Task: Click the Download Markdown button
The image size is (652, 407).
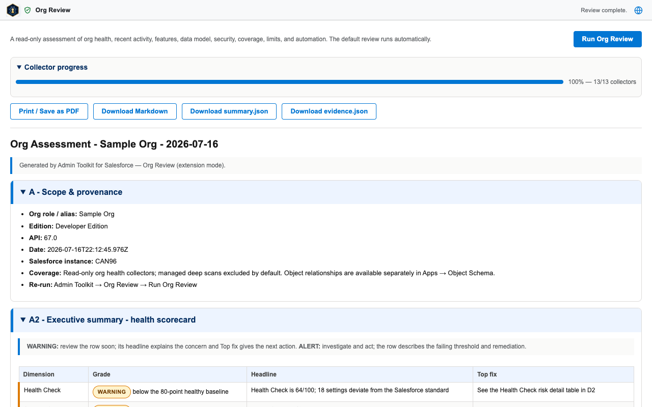Action: [x=134, y=111]
